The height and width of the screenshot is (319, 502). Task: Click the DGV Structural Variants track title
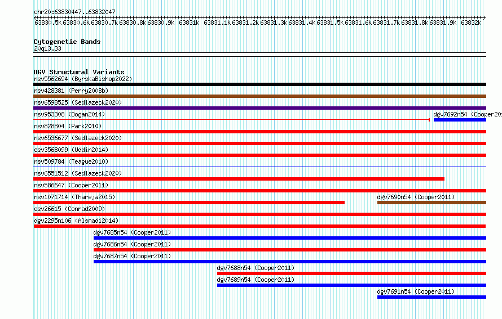click(79, 72)
